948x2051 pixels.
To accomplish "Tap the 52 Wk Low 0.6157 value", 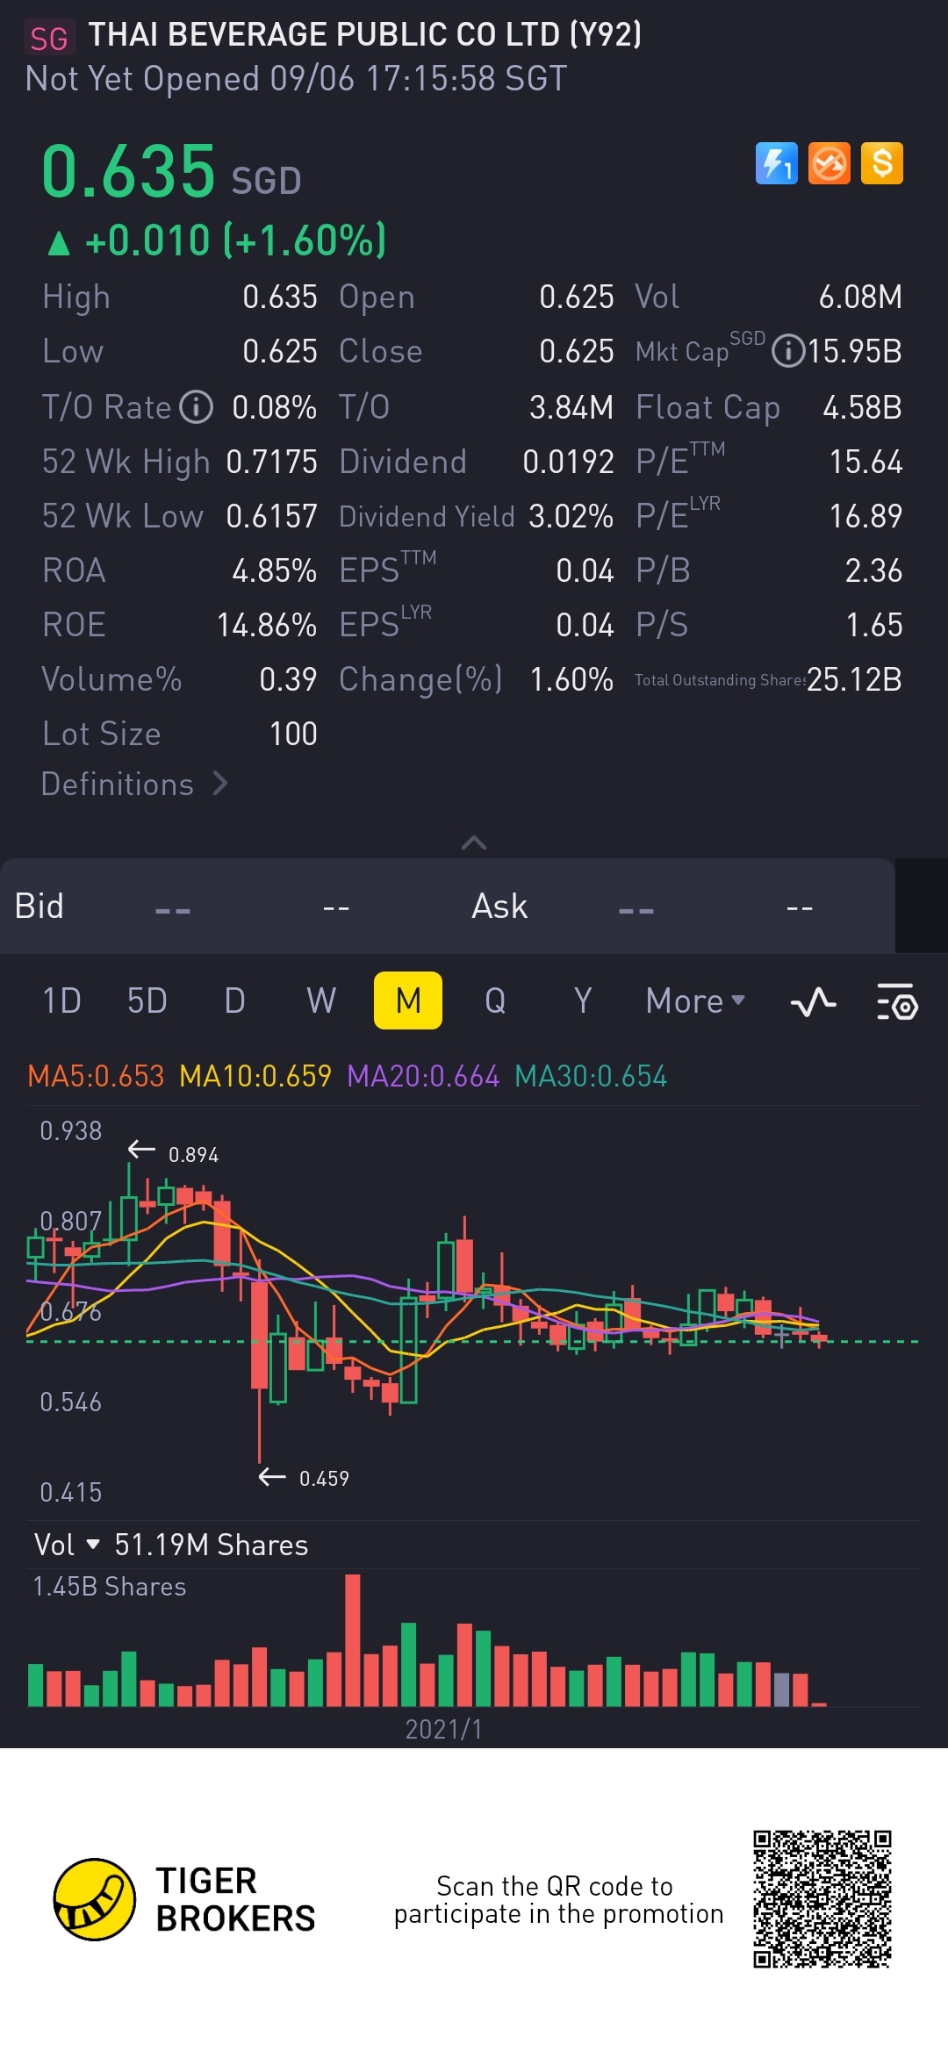I will [271, 516].
